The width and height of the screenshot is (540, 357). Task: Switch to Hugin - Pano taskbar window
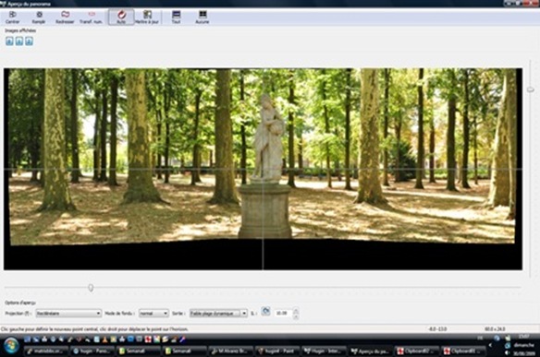click(92, 351)
